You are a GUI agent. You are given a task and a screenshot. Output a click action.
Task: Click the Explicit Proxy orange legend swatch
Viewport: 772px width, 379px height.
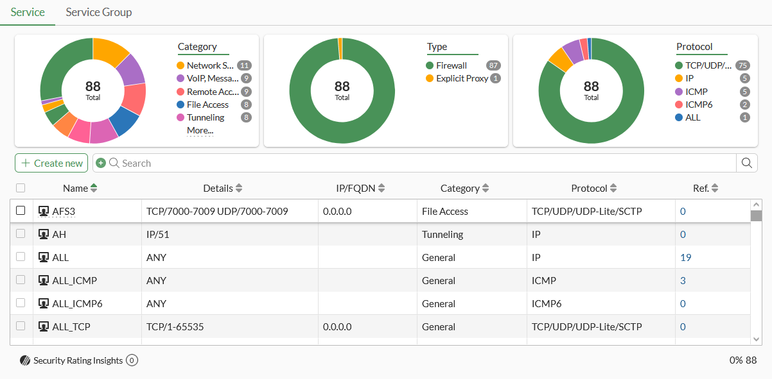[x=430, y=78]
